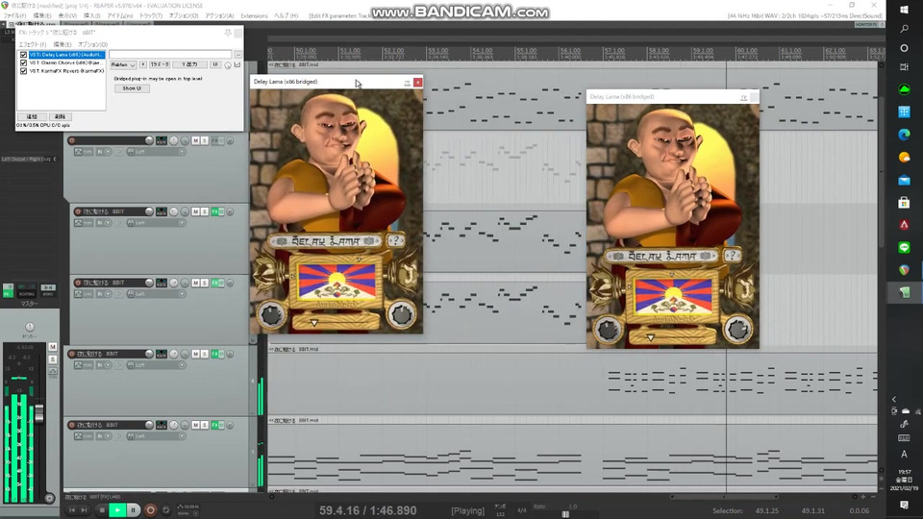Open master track routing button
The height and width of the screenshot is (519, 923).
coord(27,290)
